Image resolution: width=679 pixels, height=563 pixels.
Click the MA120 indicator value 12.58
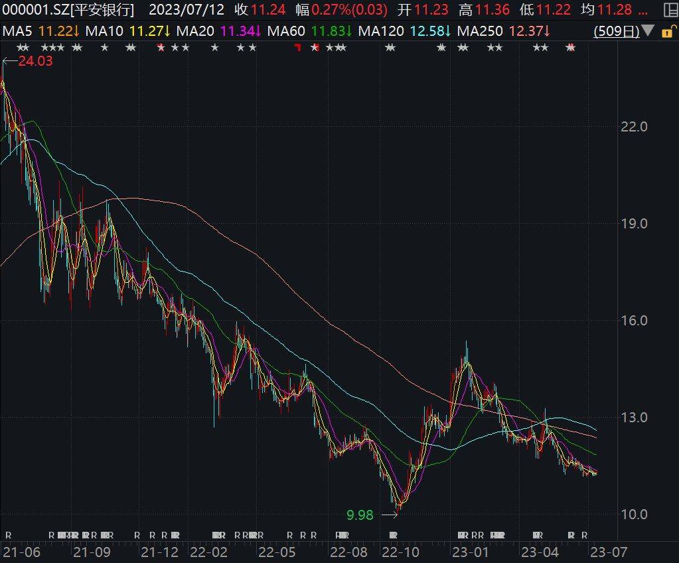click(x=428, y=31)
